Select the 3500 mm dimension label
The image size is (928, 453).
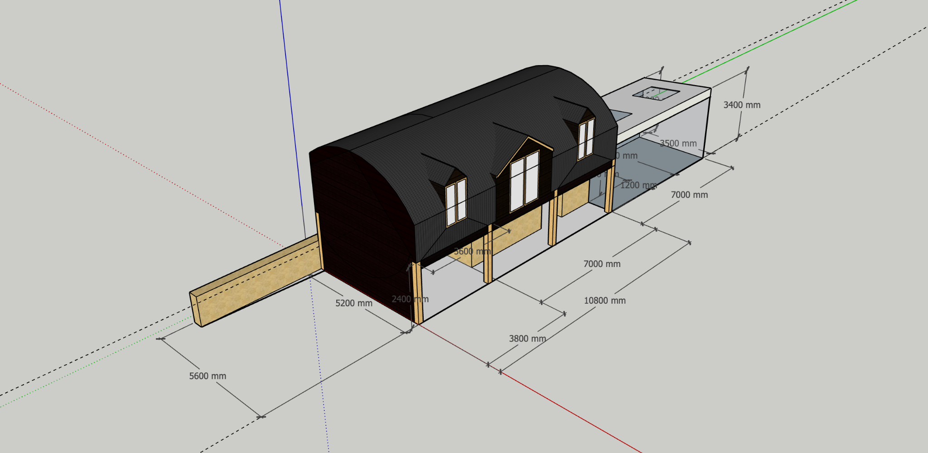click(x=678, y=143)
